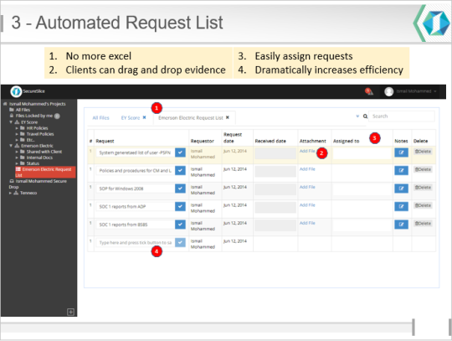Delete the System generated list request

pos(423,152)
